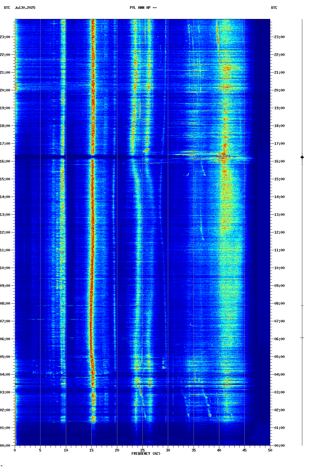Select the 30 Hz frequency tick label

tap(168, 450)
